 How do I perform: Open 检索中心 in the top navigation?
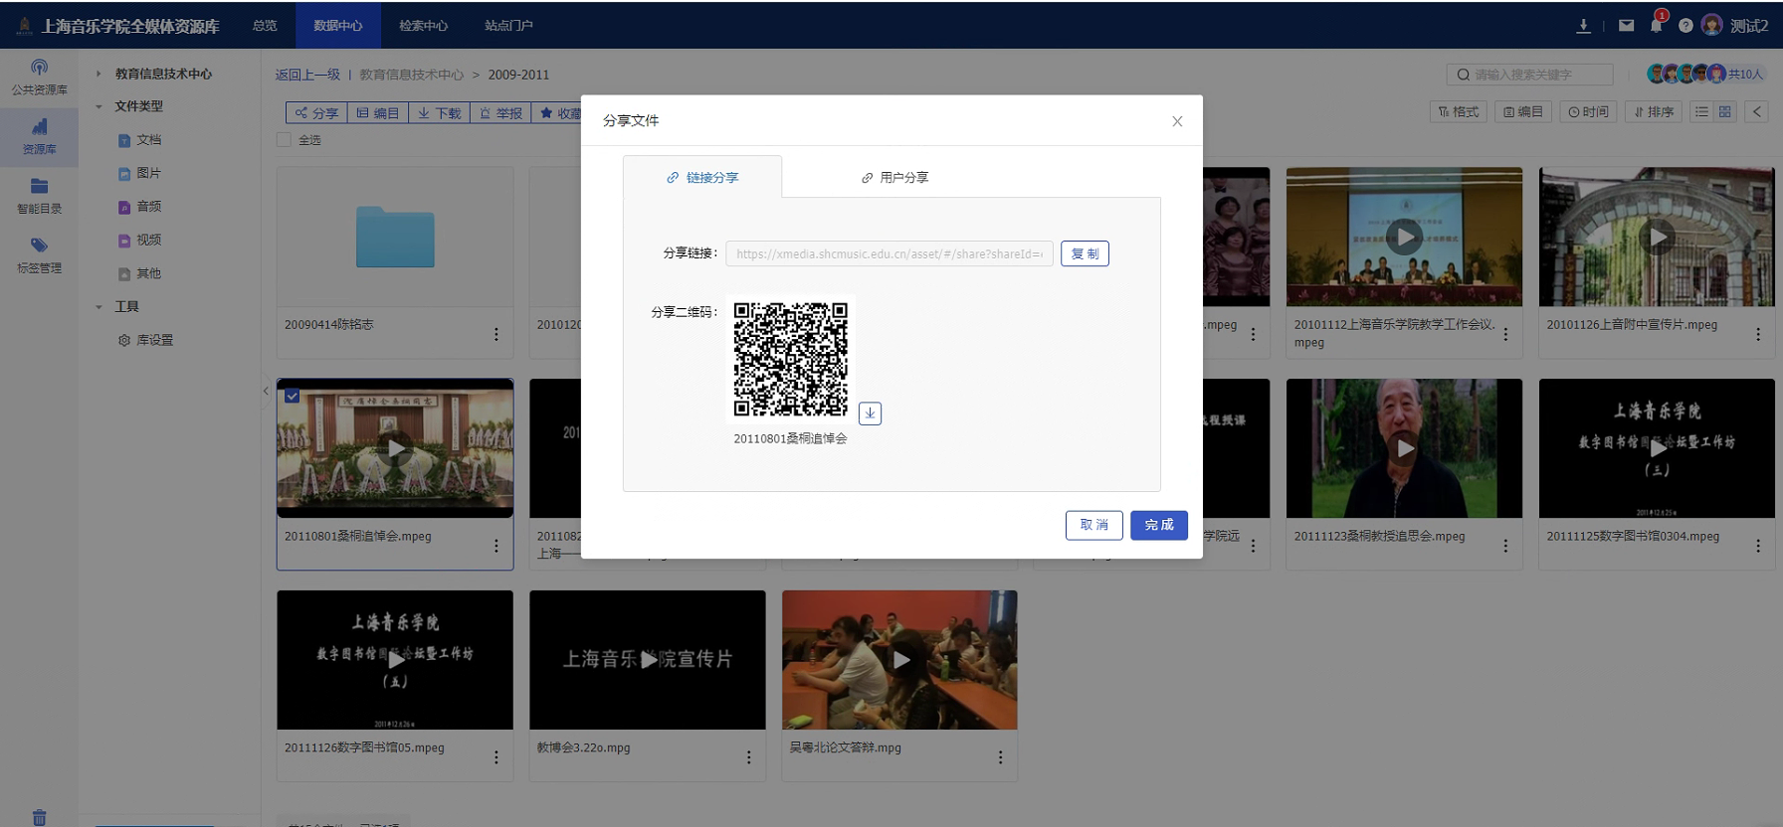(x=424, y=26)
